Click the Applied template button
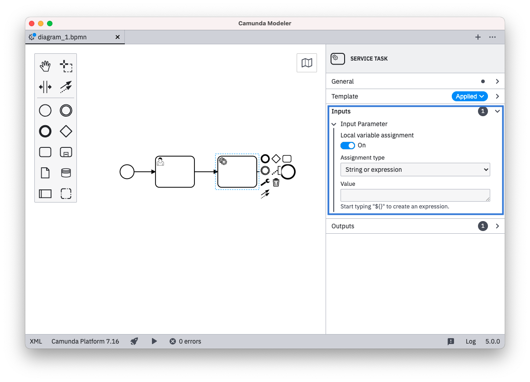The width and height of the screenshot is (530, 382). (x=469, y=96)
